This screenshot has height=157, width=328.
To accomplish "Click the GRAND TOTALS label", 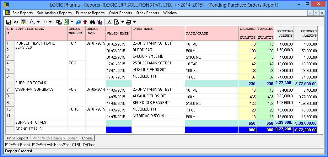I will pos(29,129).
